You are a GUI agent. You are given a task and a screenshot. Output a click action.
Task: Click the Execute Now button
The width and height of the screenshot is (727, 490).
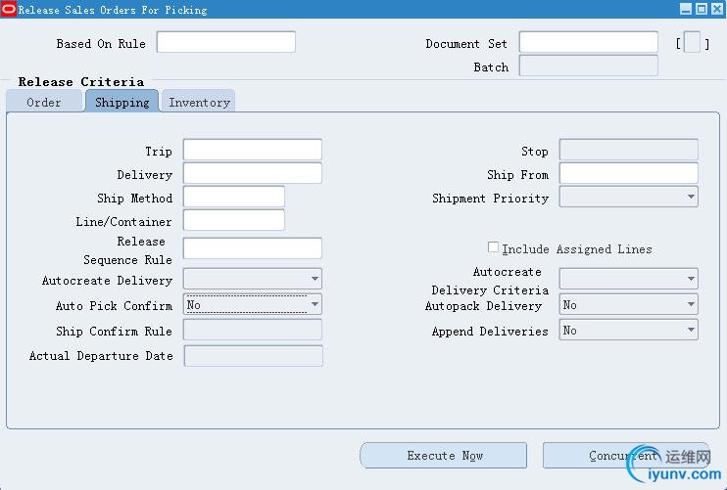[443, 456]
